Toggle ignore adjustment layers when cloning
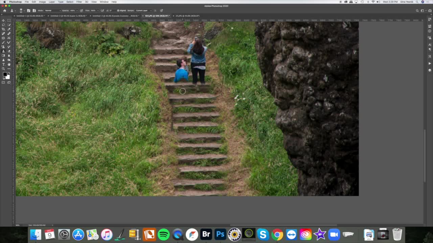The height and width of the screenshot is (243, 433). 155,10
